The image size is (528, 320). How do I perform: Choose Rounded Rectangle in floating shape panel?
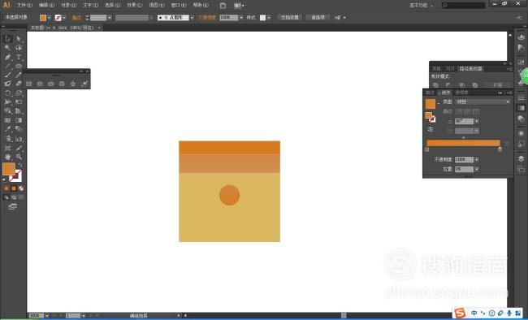click(x=40, y=84)
